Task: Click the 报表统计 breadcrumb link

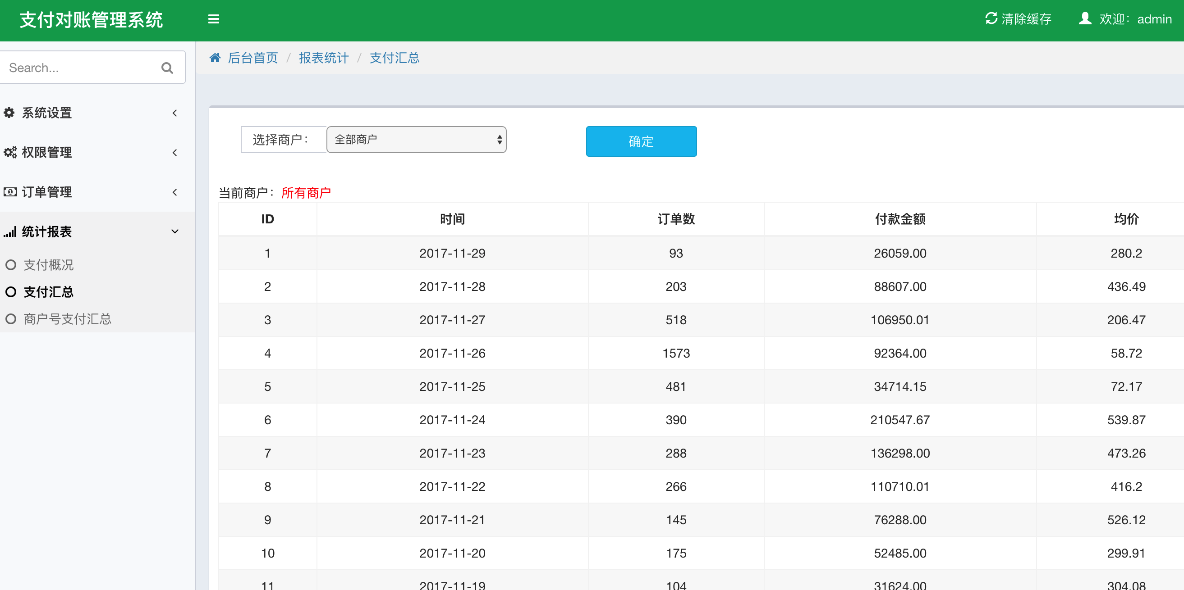Action: (x=324, y=58)
